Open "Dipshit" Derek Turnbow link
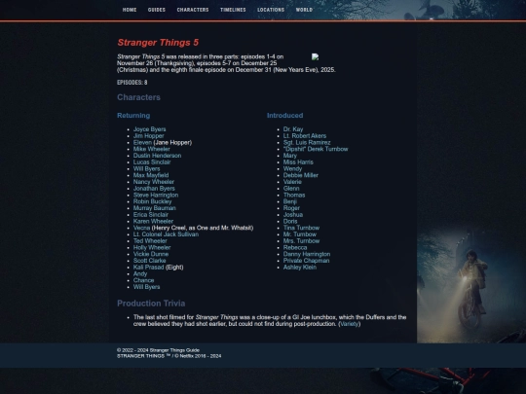Image resolution: width=526 pixels, height=394 pixels. coord(316,149)
